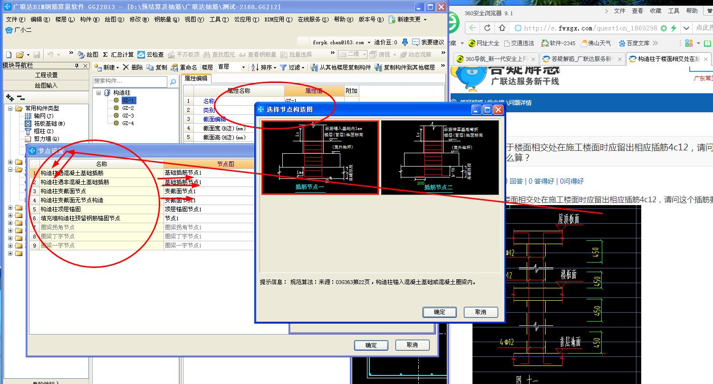Start 云检查 cloud check
The width and height of the screenshot is (713, 384).
151,55
